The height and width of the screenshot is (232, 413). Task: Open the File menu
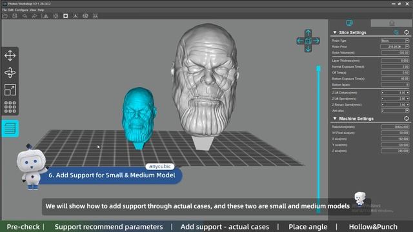[x=5, y=10]
